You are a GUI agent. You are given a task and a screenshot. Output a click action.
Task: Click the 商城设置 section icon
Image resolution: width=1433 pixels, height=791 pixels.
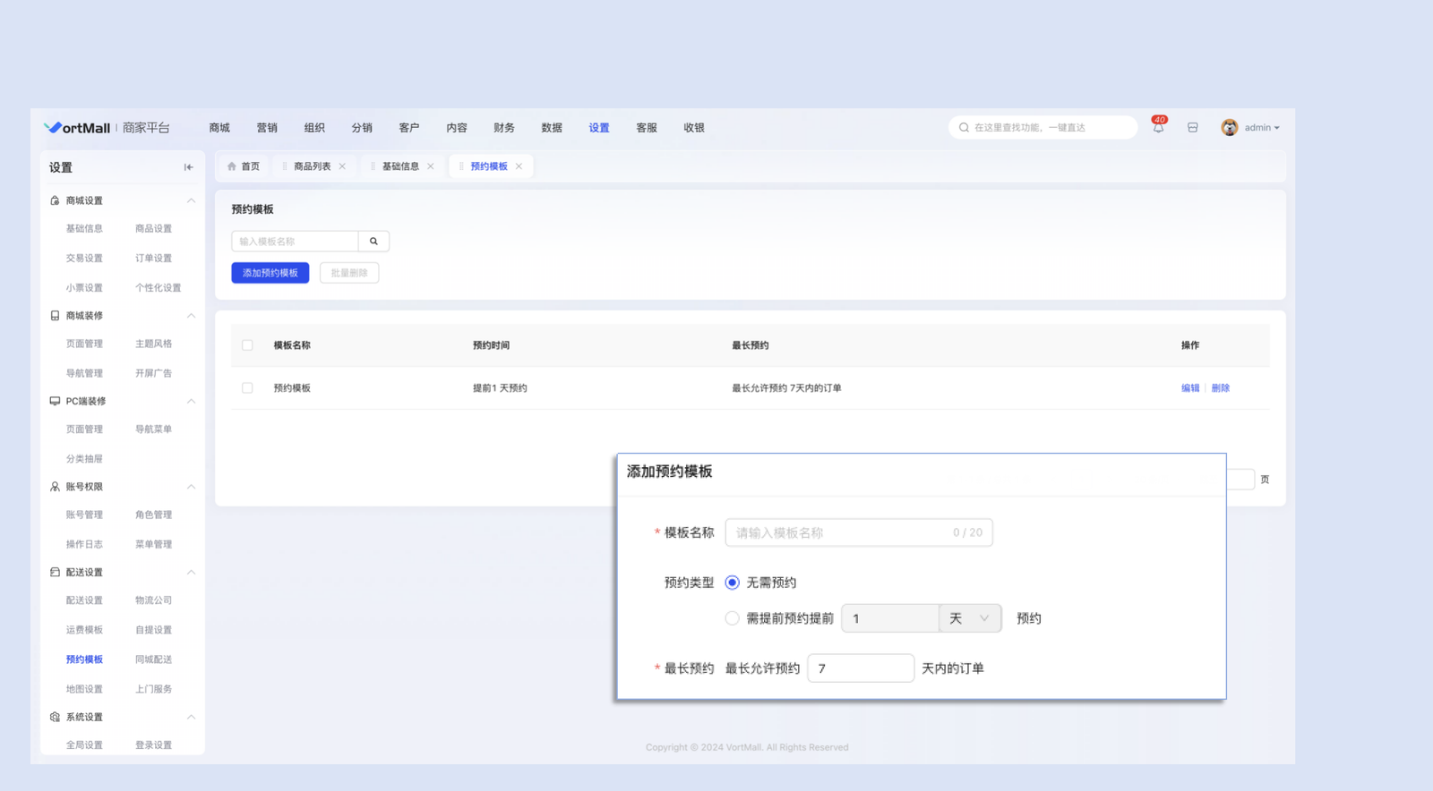click(x=55, y=200)
